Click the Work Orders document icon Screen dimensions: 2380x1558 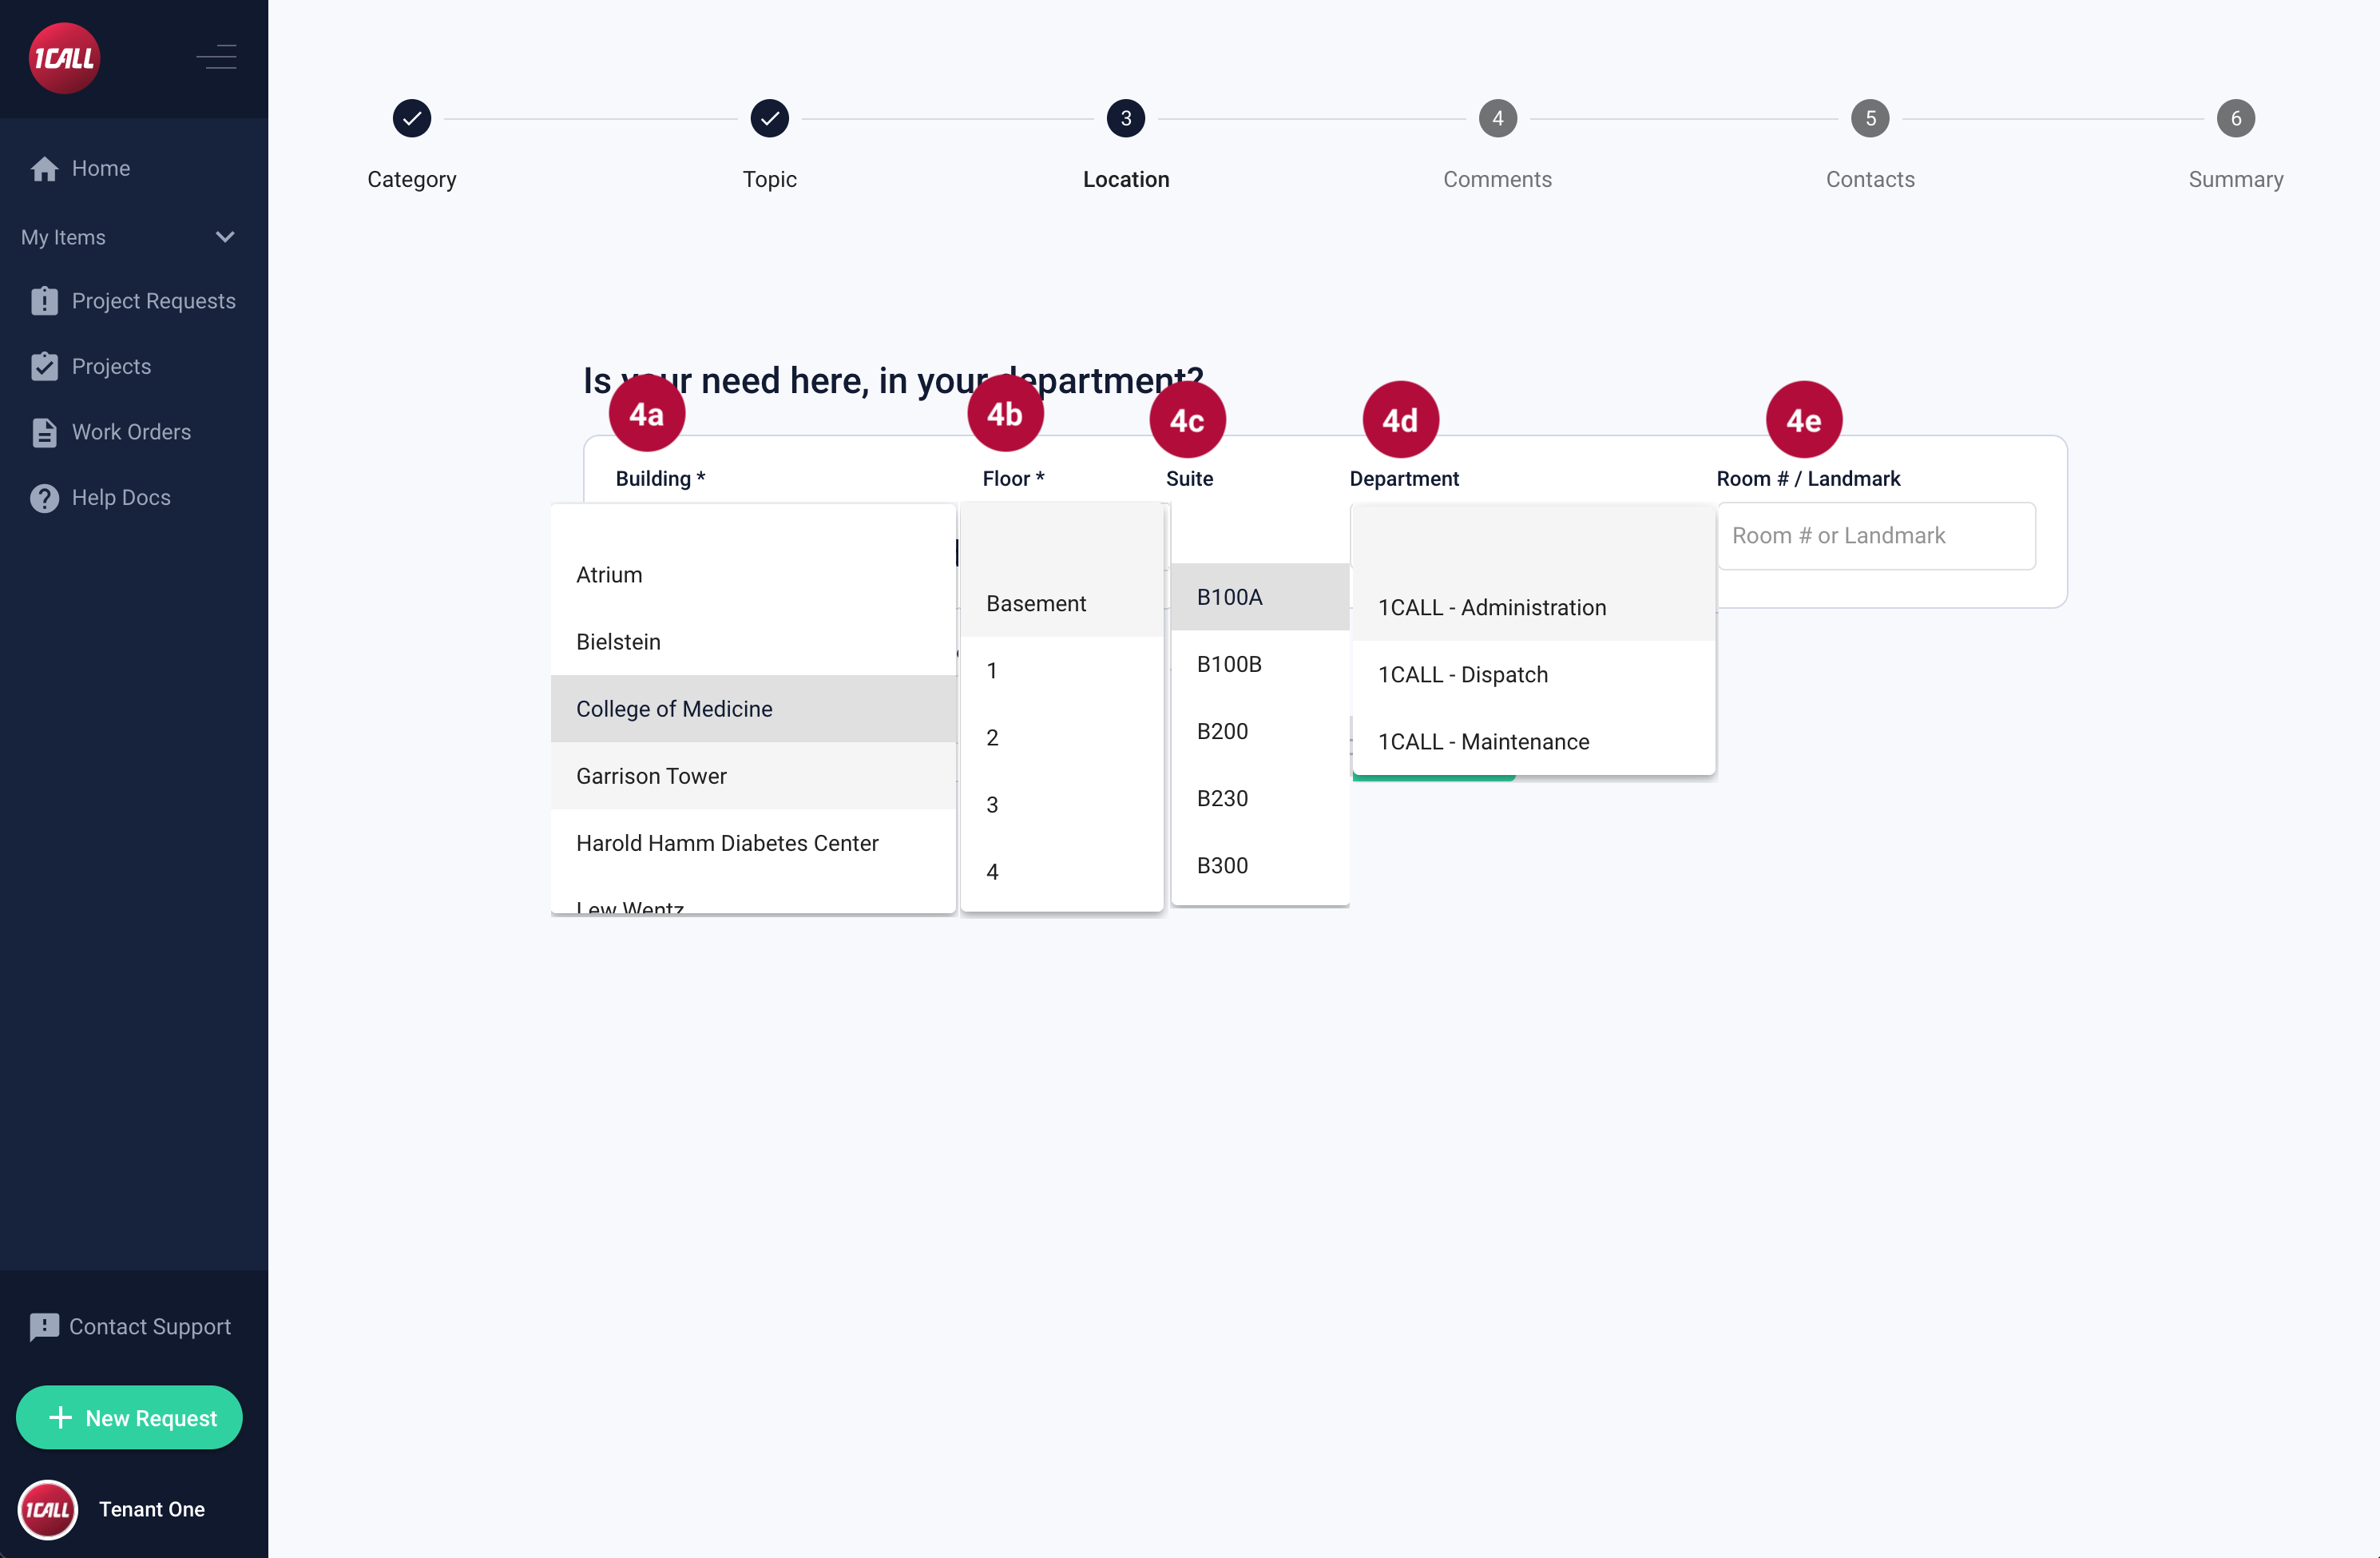(44, 432)
